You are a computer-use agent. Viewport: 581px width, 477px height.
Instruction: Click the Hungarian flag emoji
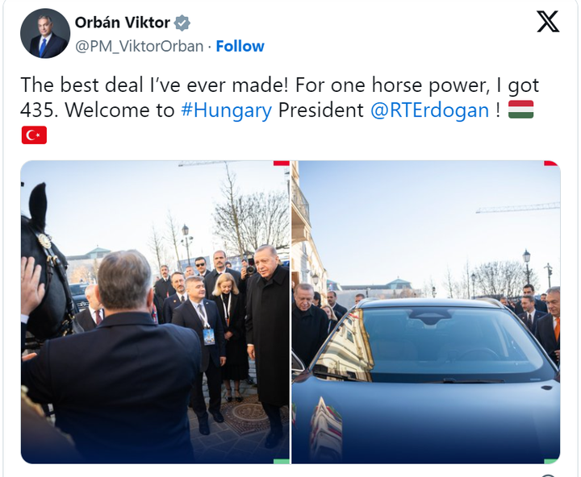(x=520, y=110)
